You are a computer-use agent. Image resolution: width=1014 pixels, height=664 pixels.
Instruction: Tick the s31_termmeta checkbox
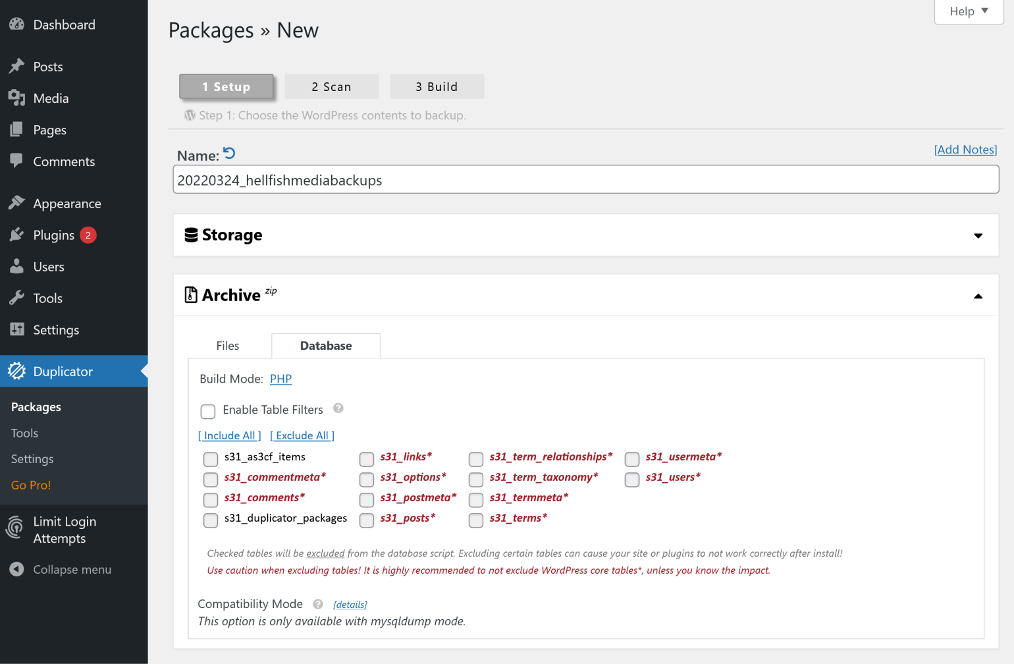pos(476,500)
